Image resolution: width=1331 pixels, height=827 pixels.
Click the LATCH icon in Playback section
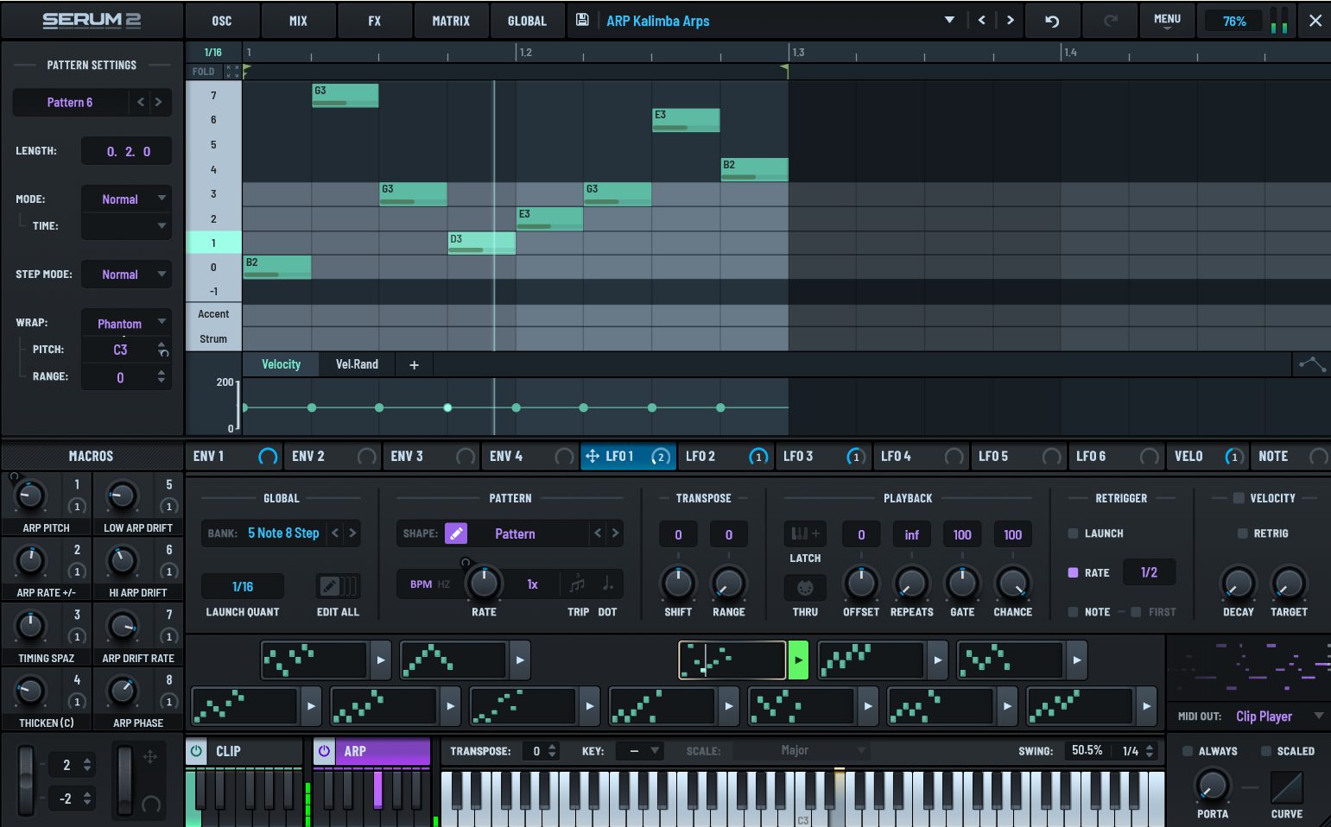(804, 533)
